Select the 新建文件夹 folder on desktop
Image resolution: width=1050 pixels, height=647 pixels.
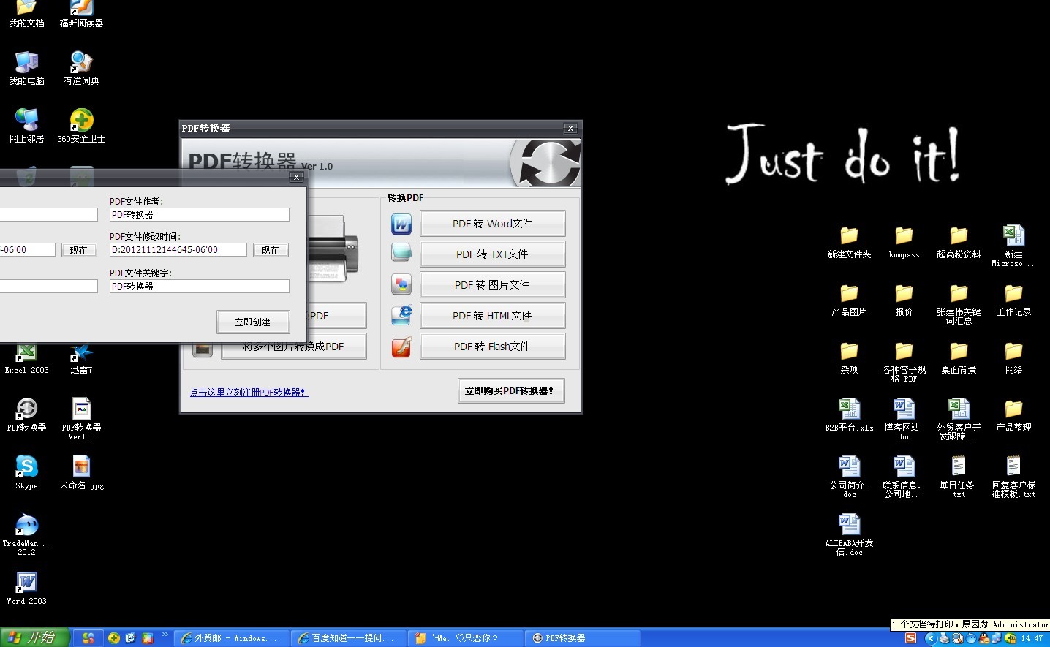point(849,243)
